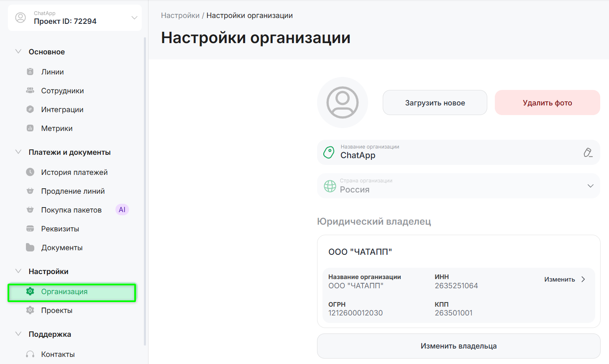Open Интеграции in the sidebar
Viewport: 609px width, 364px height.
coord(62,110)
